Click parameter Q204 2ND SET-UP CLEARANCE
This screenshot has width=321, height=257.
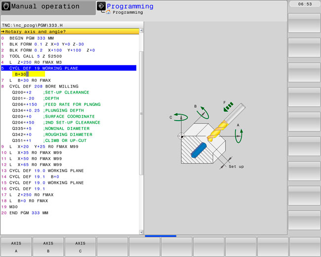[x=56, y=123]
